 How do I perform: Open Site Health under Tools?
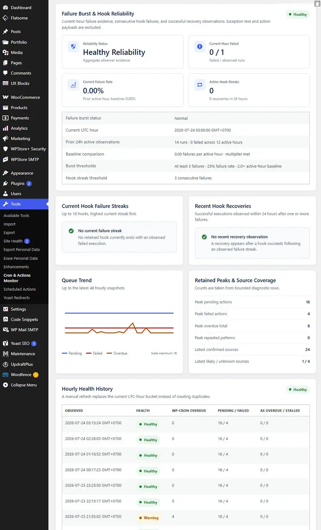coord(13,241)
